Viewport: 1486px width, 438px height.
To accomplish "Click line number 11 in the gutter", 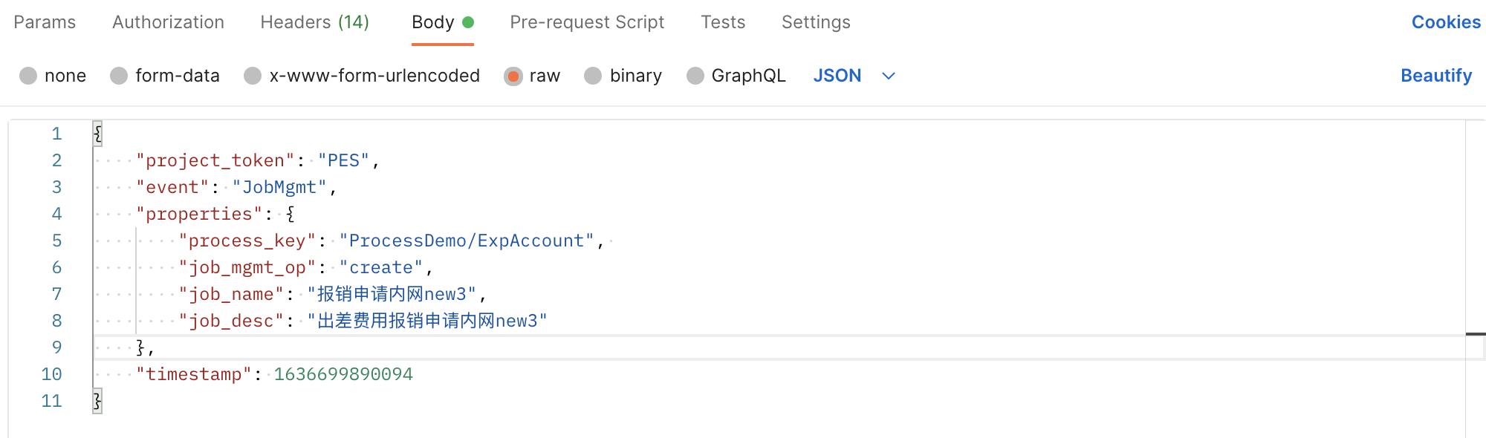I will [x=51, y=401].
